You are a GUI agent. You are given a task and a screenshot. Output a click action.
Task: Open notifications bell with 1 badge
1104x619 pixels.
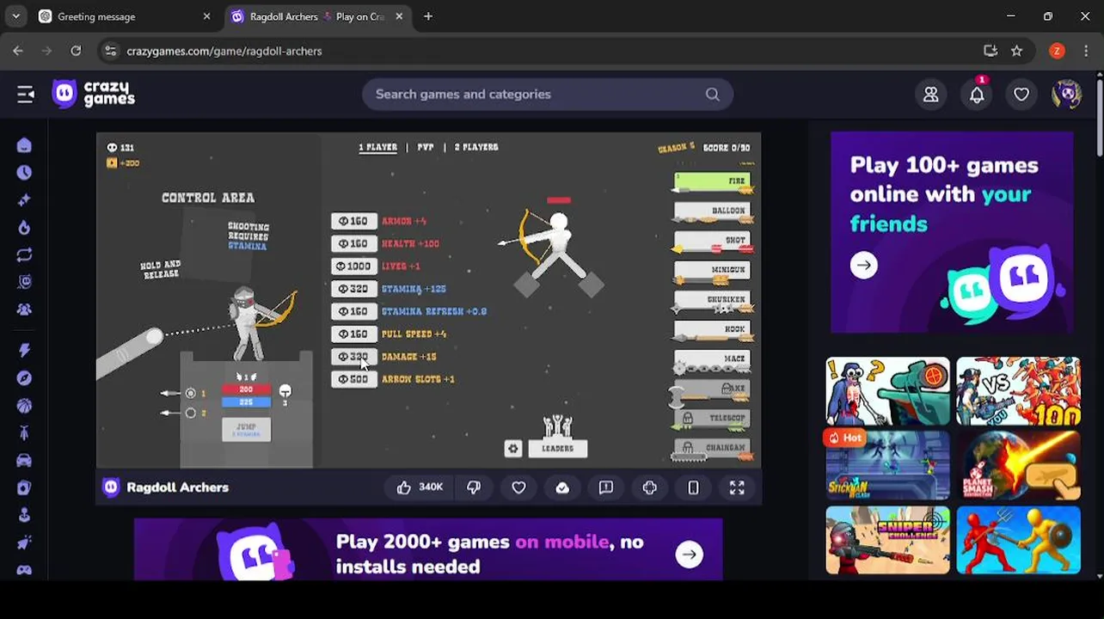(x=977, y=95)
